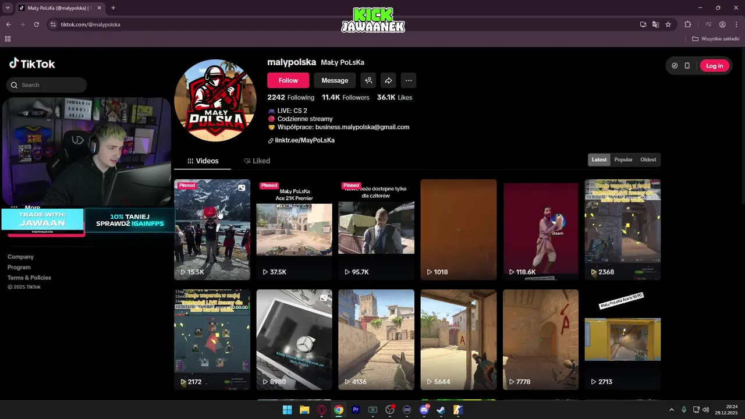This screenshot has height=419, width=745.
Task: Click the translate page icon
Action: pos(655,24)
